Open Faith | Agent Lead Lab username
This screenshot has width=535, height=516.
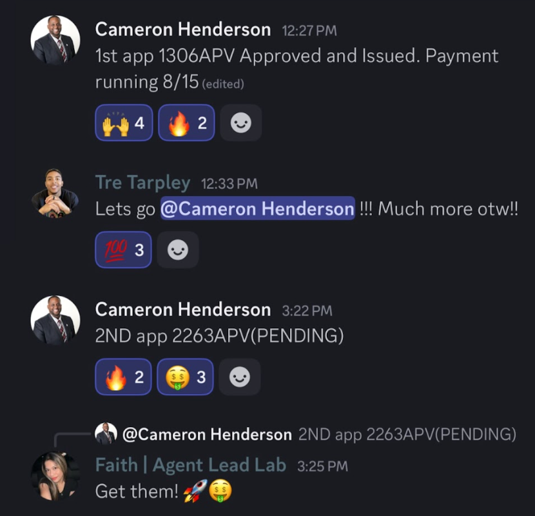(x=190, y=465)
